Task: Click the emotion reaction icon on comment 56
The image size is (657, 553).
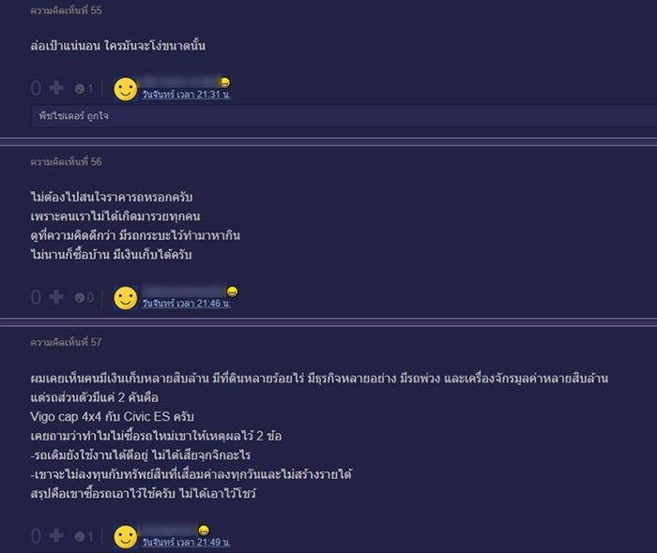Action: (x=80, y=298)
